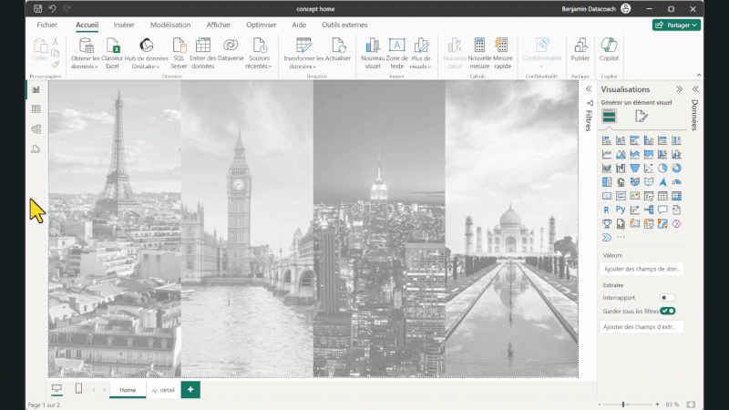
Task: Switch to desktop layout at bottom
Action: click(56, 389)
